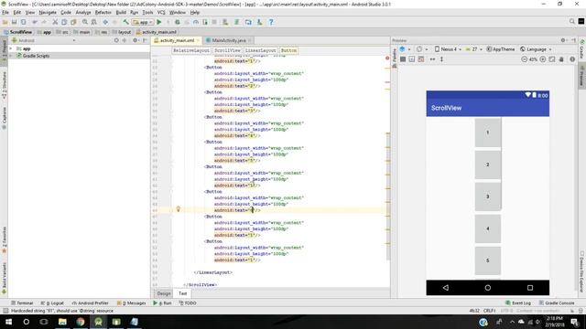Open the Refactor menu
586x329 pixels.
[103, 12]
